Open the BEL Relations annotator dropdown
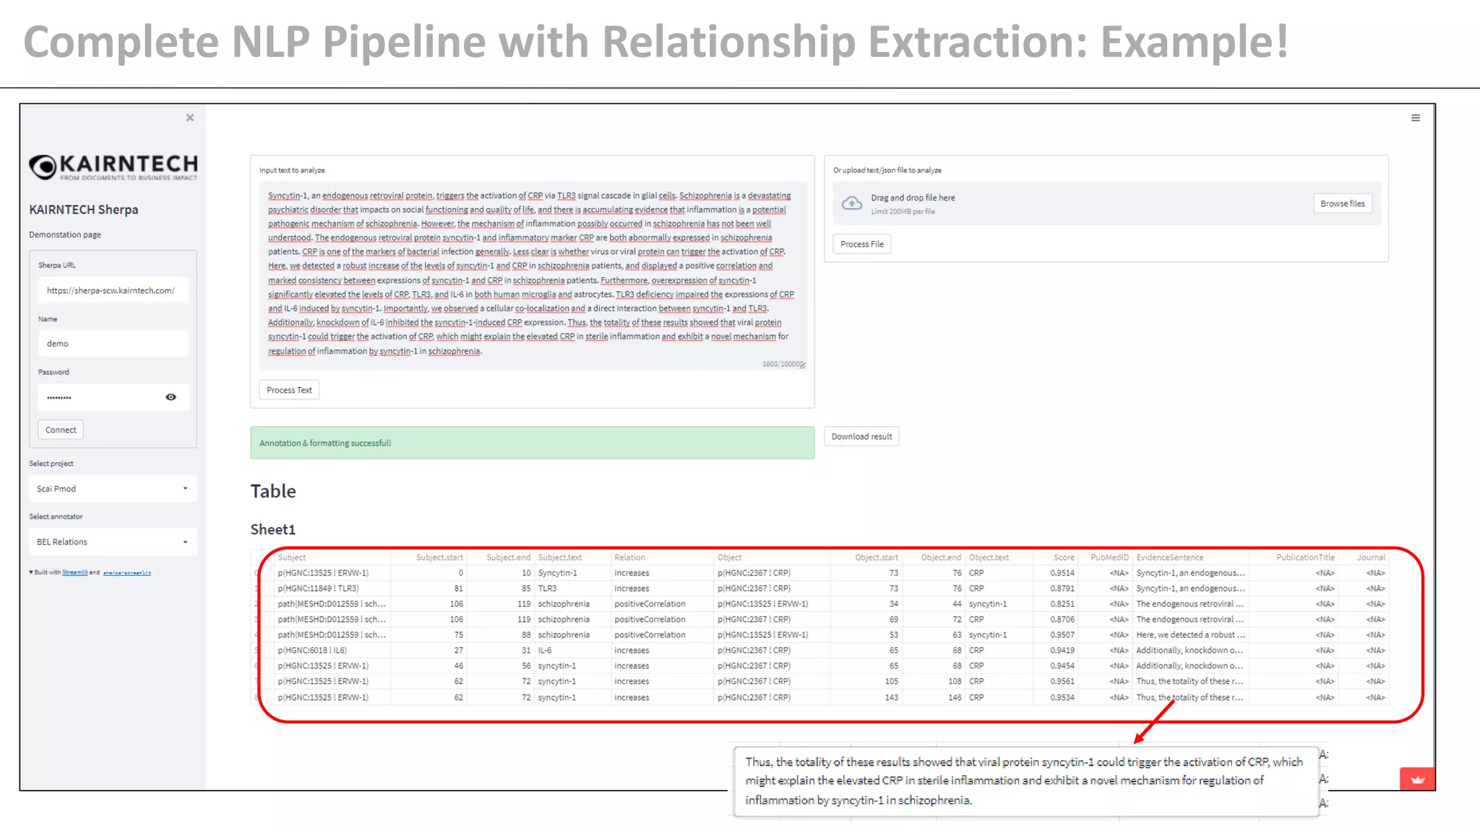 point(113,542)
